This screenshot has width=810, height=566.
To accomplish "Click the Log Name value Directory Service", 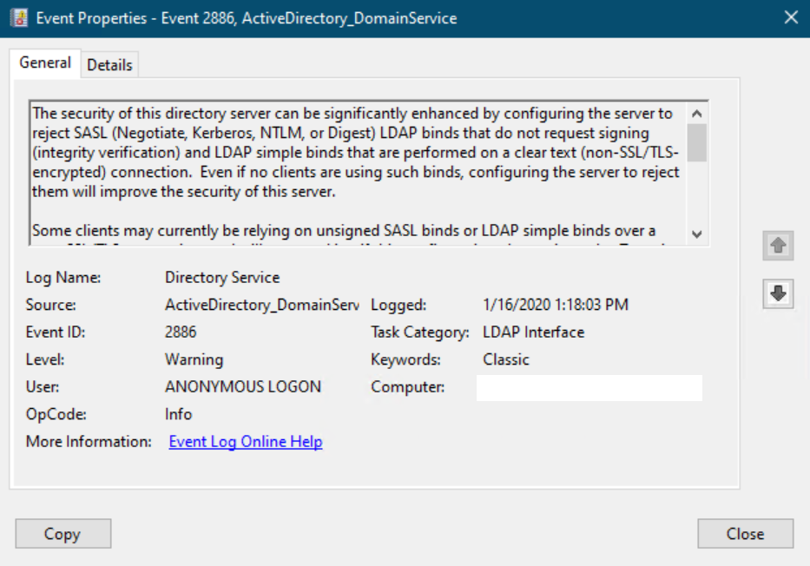I will click(x=222, y=277).
